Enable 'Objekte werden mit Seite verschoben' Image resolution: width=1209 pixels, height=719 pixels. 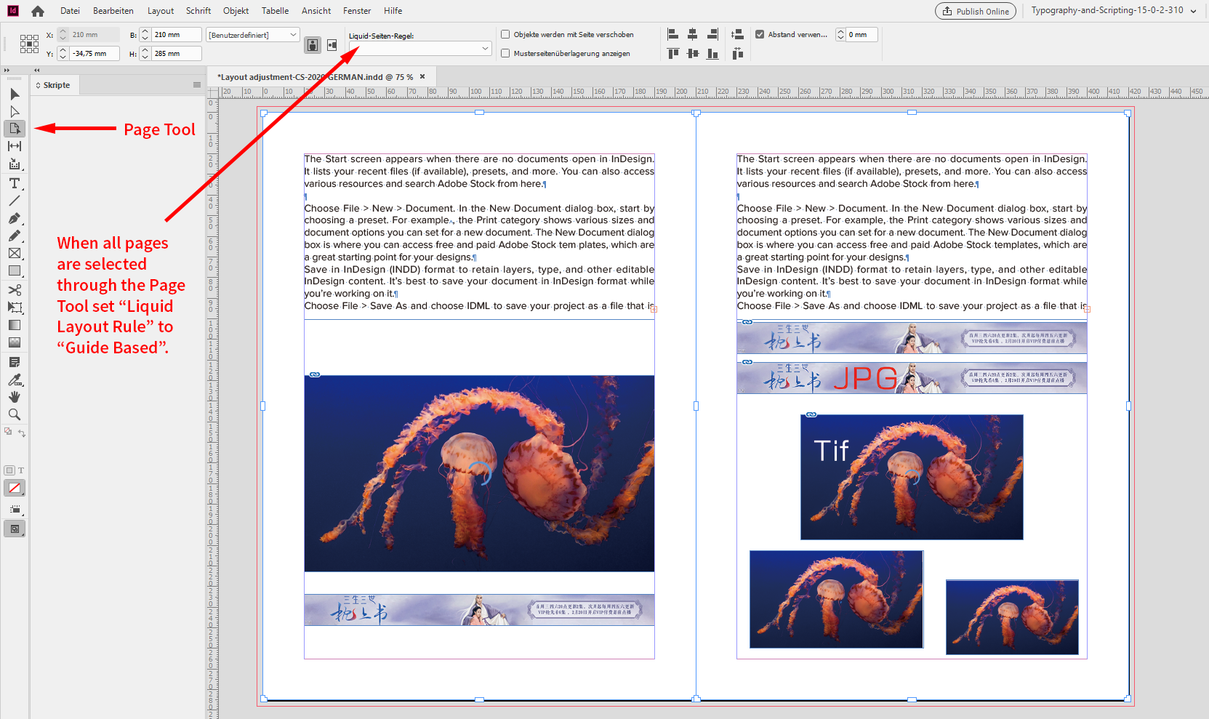pos(505,34)
